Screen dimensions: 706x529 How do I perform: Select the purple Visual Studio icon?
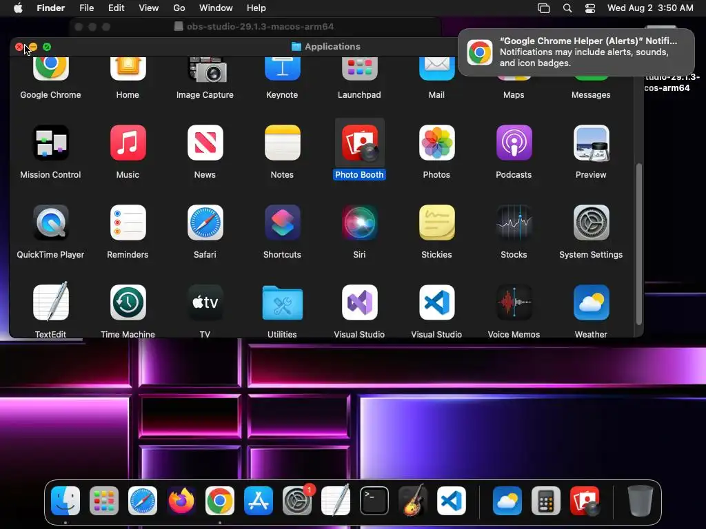pyautogui.click(x=359, y=302)
